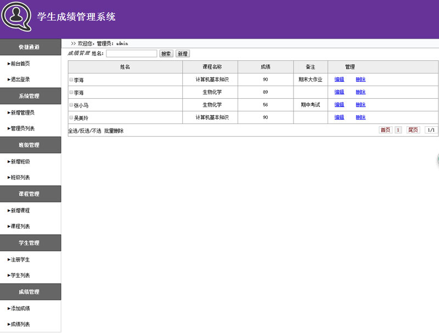Image resolution: width=439 pixels, height=334 pixels.
Task: Collapse the 系统管理 section header
Action: tap(31, 96)
